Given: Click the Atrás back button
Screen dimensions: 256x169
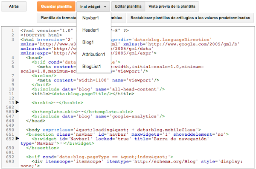Looking at the screenshot, I should pyautogui.click(x=14, y=6).
